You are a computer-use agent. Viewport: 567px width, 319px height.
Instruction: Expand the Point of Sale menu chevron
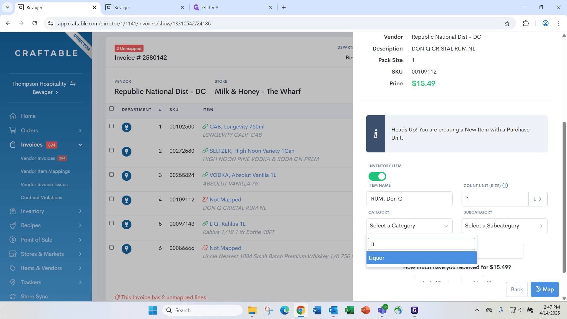[80, 240]
